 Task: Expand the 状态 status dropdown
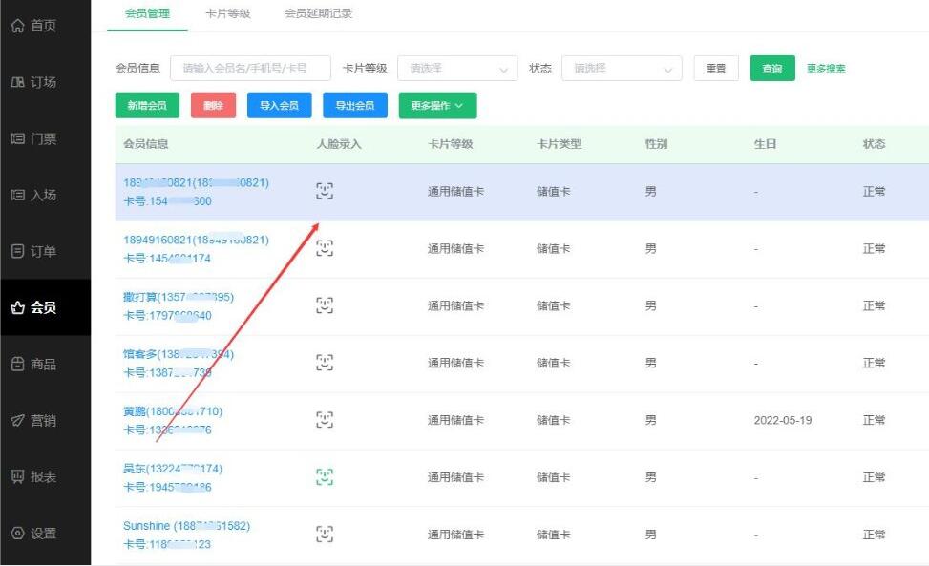(622, 69)
